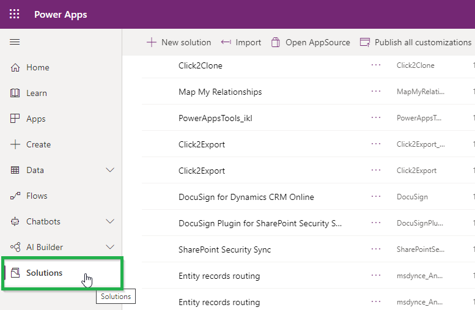Click the Home house icon

(15, 67)
